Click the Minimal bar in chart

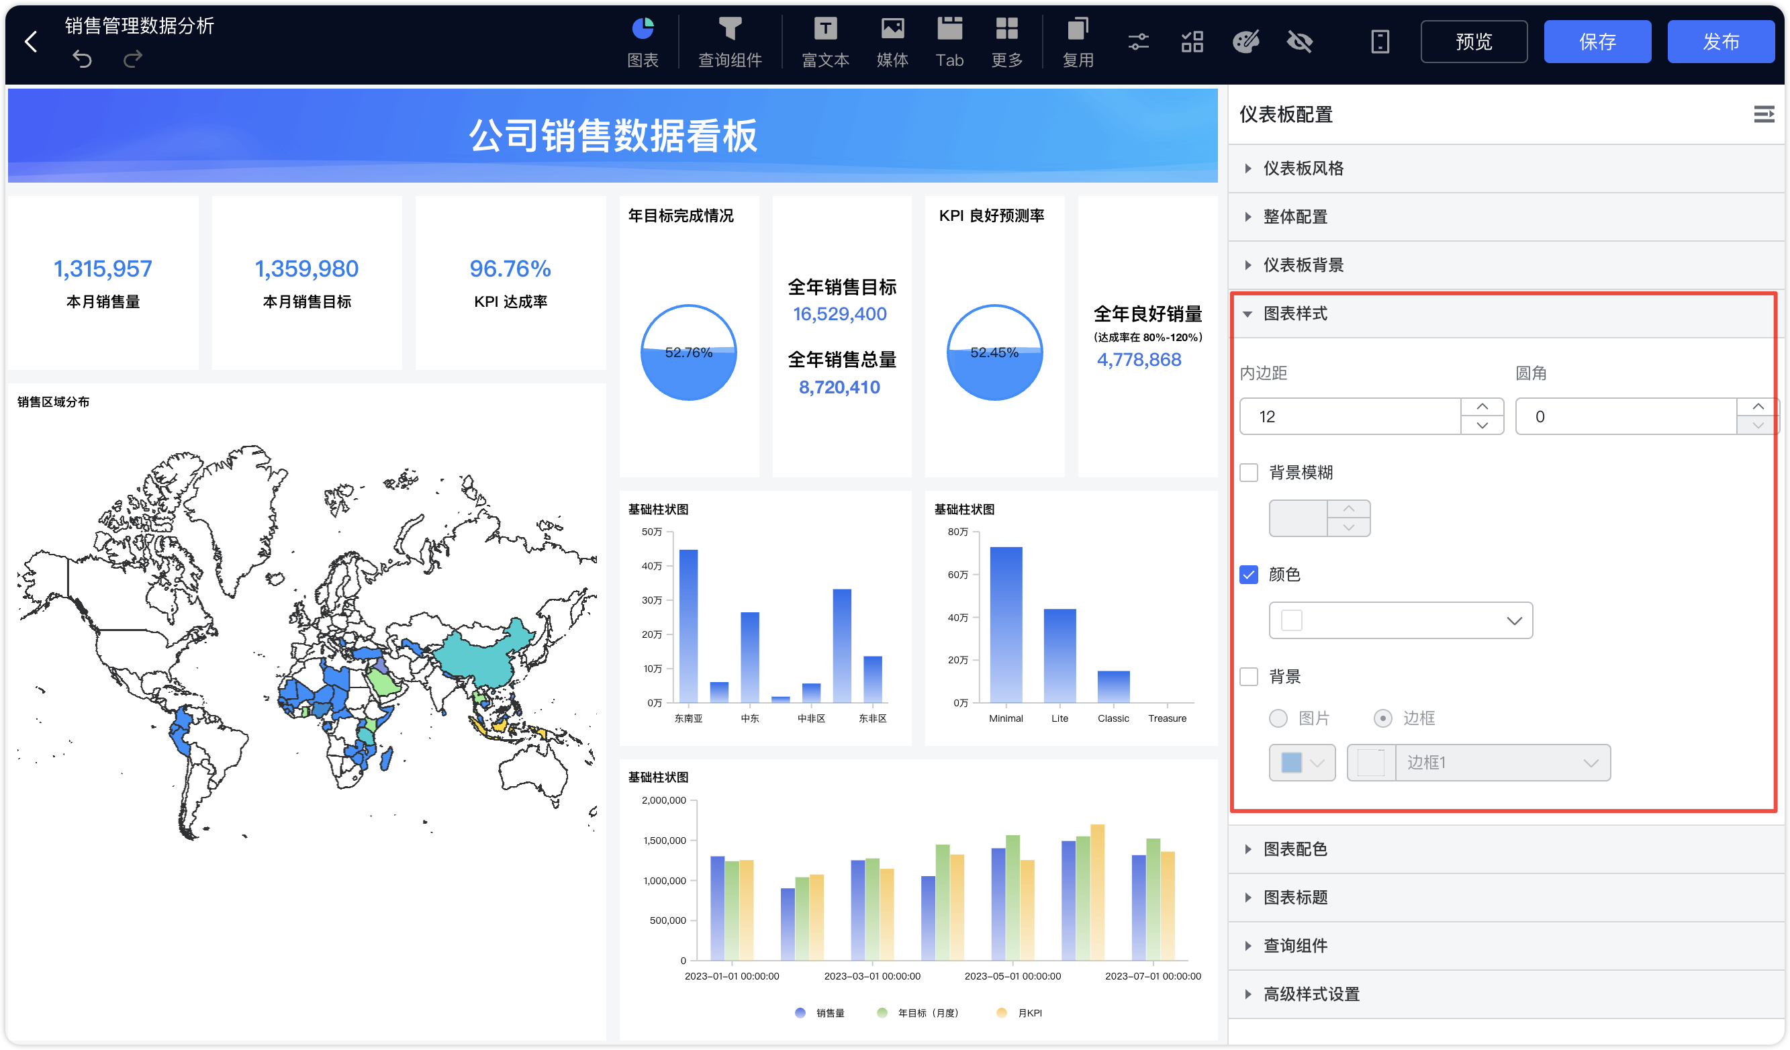click(1006, 625)
